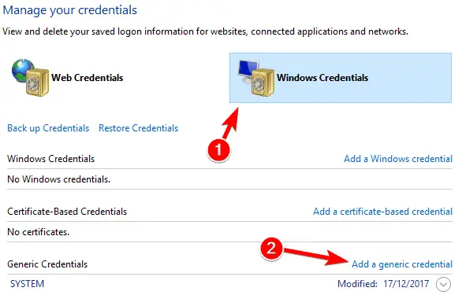Open the Back up Credentials link
458x295 pixels.
click(x=48, y=128)
